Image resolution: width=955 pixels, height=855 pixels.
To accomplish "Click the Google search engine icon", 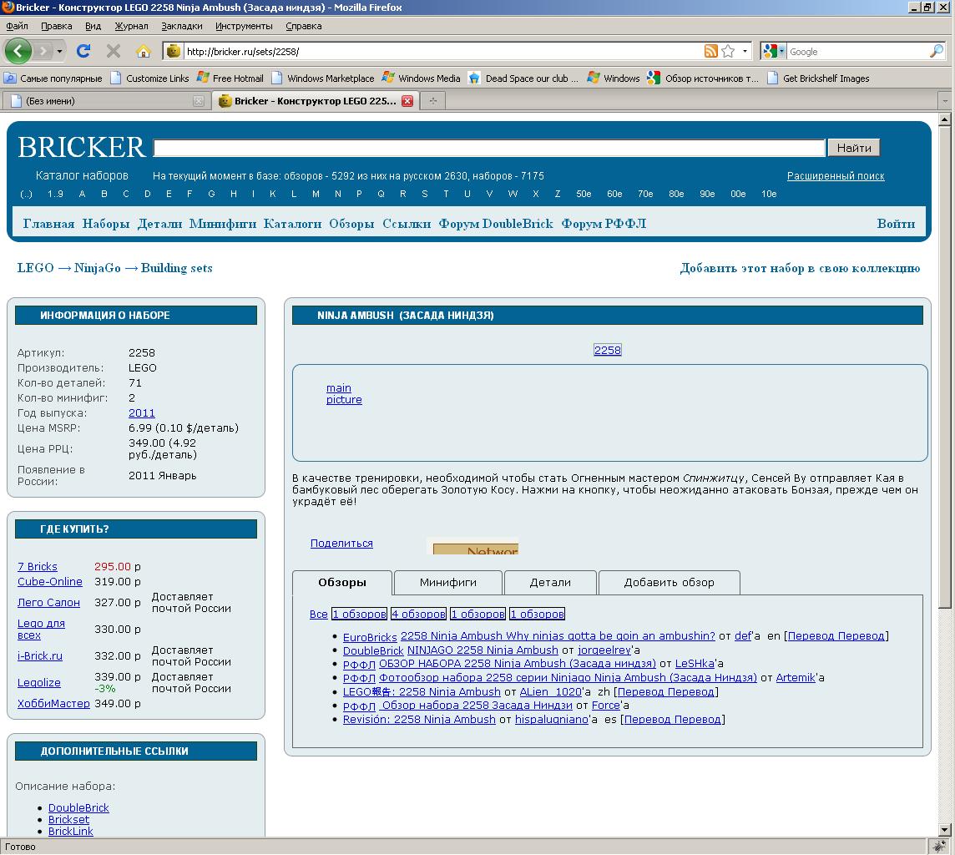I will tap(771, 51).
